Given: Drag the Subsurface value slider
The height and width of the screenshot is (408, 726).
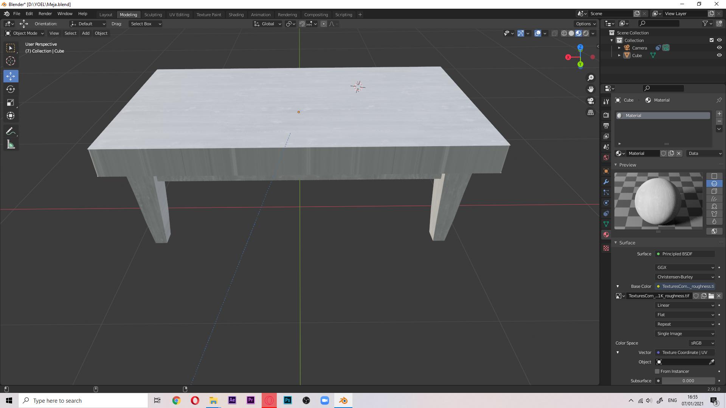Looking at the screenshot, I should [x=688, y=380].
